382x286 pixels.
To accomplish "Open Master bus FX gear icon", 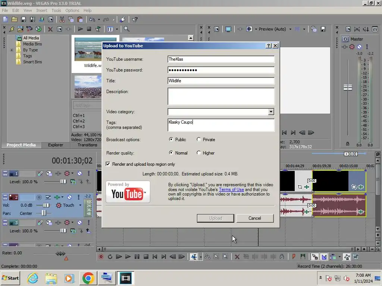I will coord(352,47).
